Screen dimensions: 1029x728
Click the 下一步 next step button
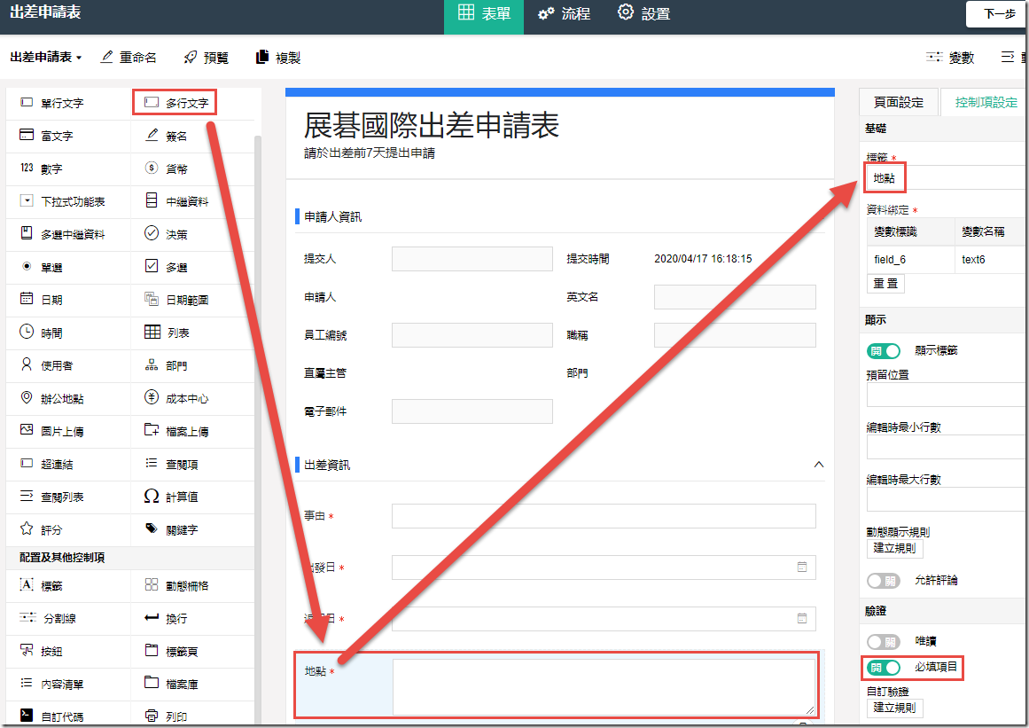[997, 14]
